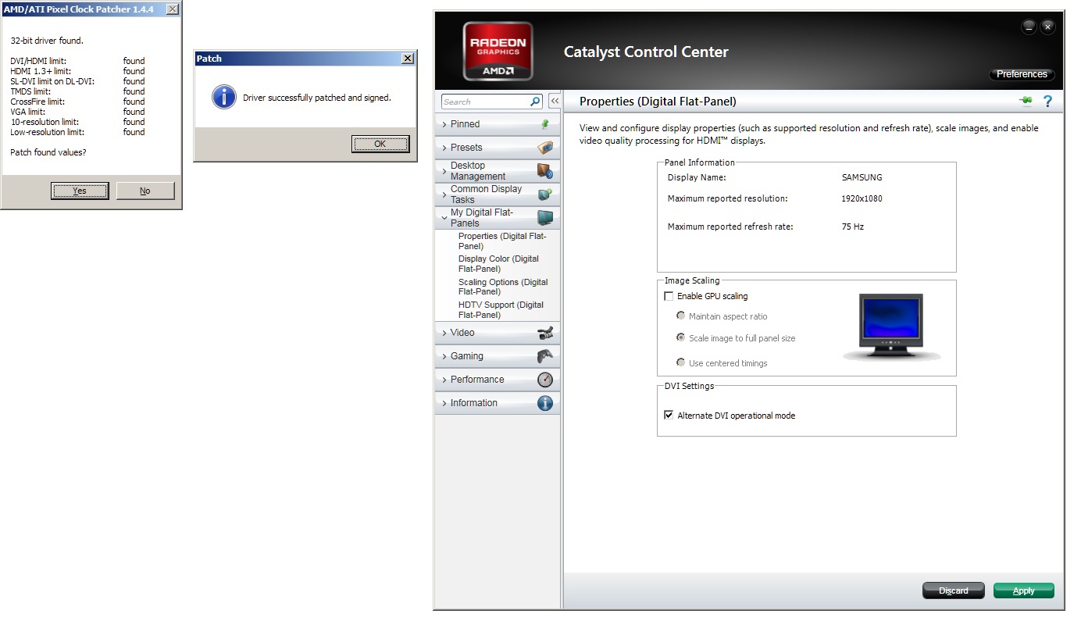The width and height of the screenshot is (1081, 628).
Task: Click the Performance gauge icon
Action: [545, 380]
